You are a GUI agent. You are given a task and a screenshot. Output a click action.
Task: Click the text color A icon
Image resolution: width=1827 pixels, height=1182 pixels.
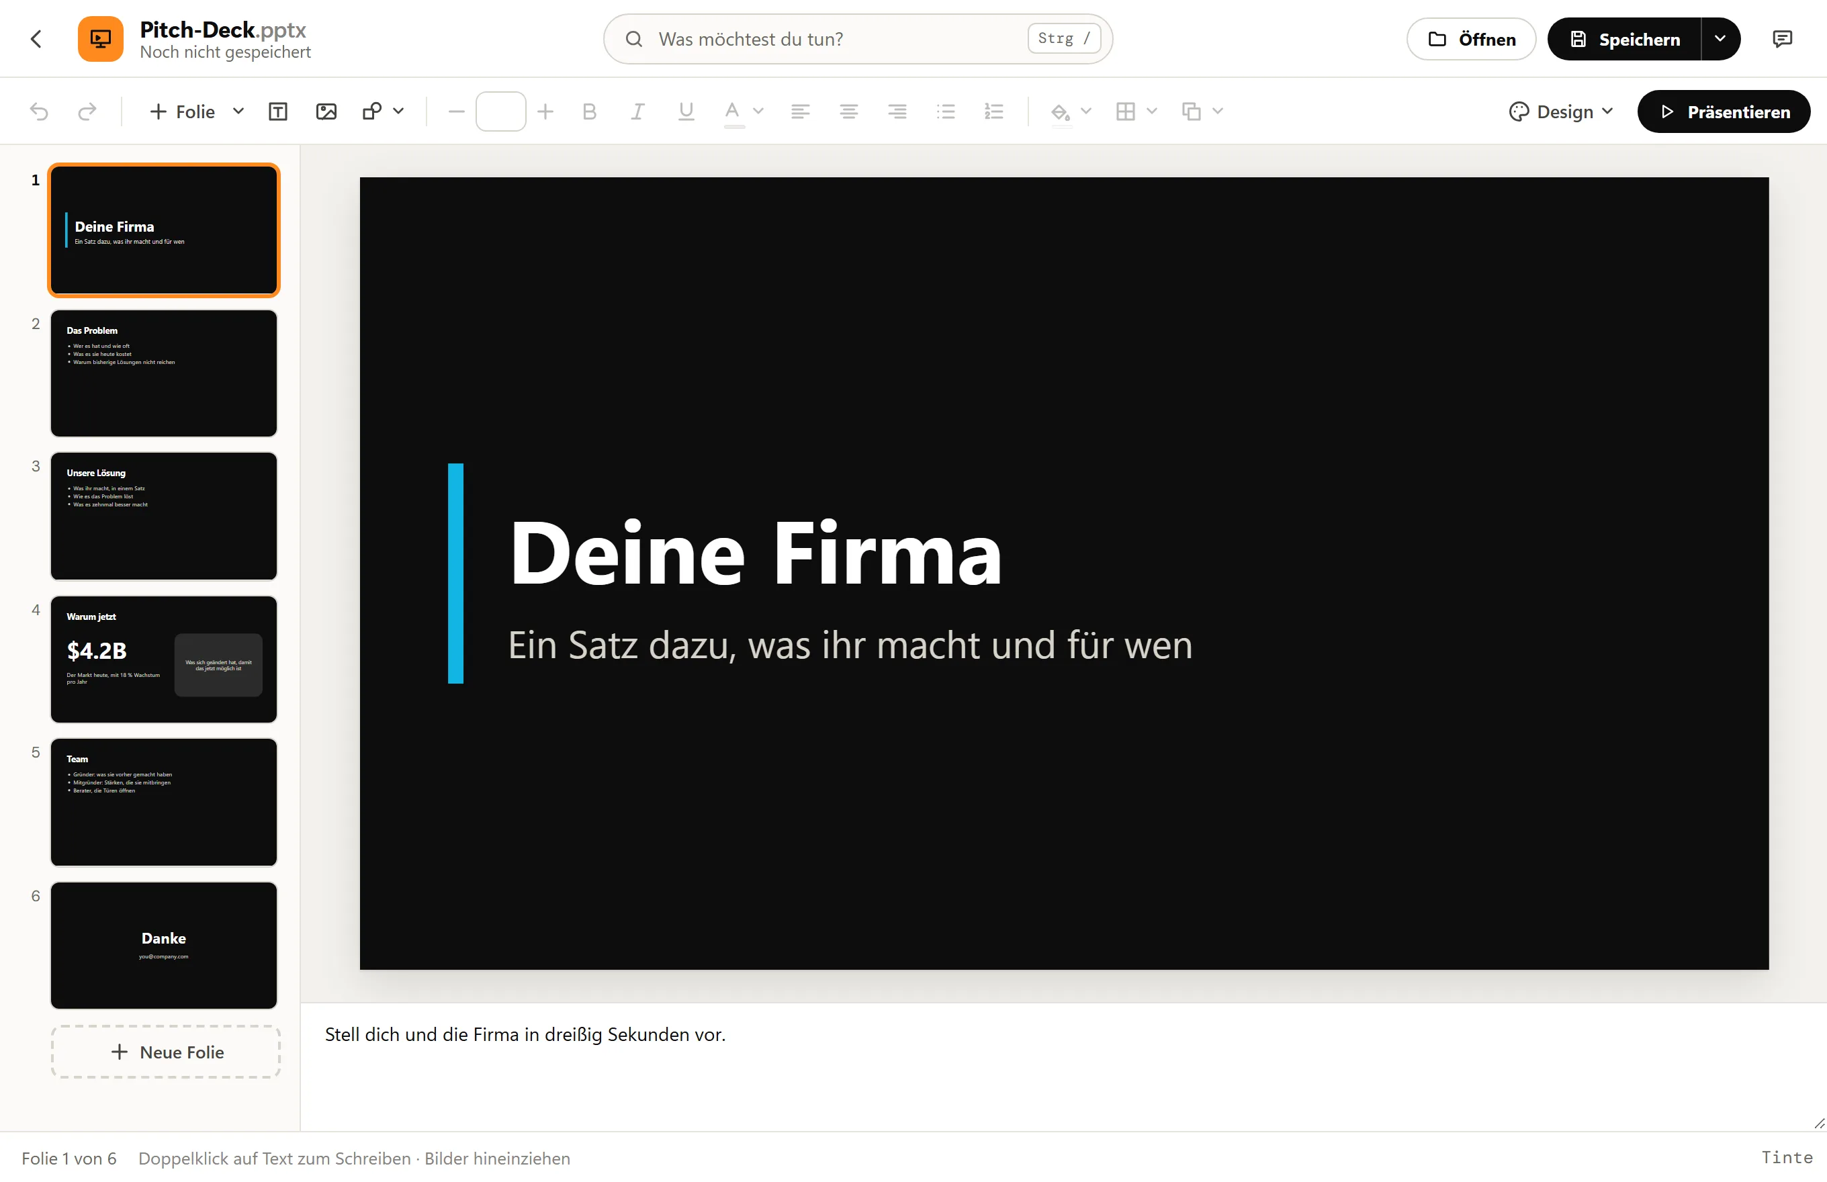733,112
